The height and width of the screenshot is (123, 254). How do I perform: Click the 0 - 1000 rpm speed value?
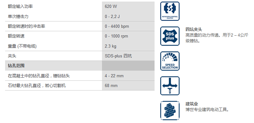(x=116, y=36)
